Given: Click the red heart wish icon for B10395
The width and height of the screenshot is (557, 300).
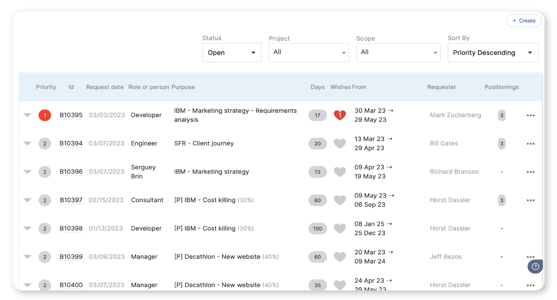Looking at the screenshot, I should 340,115.
